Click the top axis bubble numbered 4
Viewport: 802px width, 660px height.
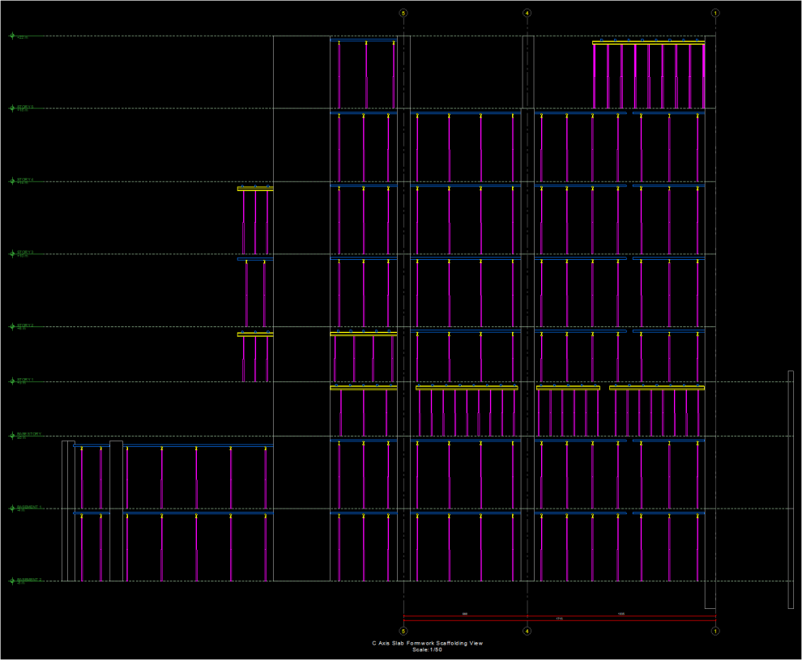(527, 13)
